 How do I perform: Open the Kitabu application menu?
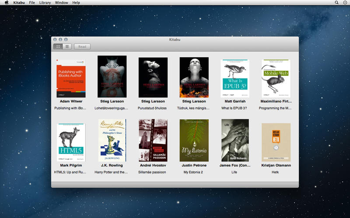click(19, 3)
